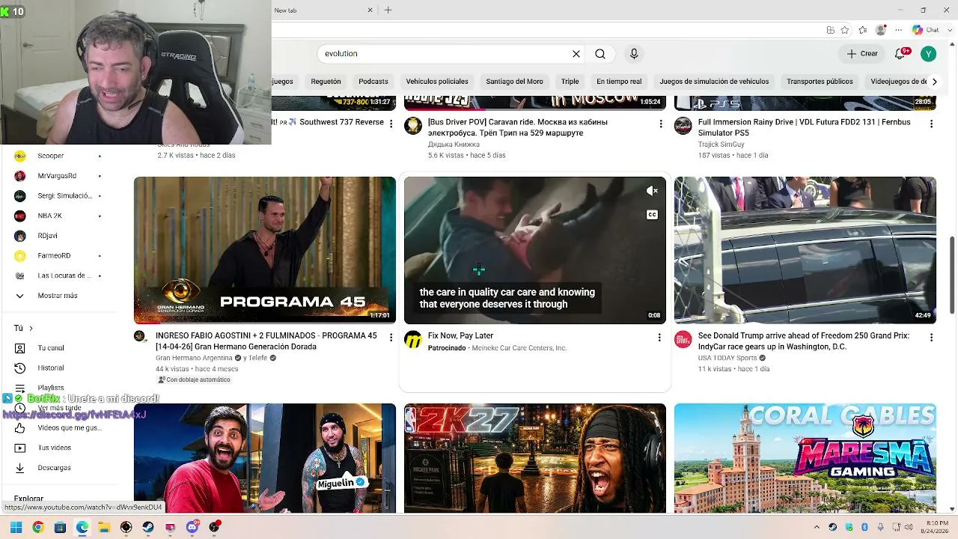Select the Santiago del Moro chip
958x539 pixels.
coord(514,82)
